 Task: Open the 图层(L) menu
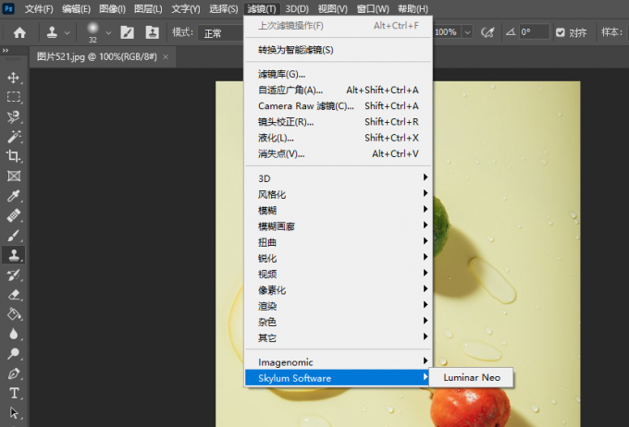[148, 9]
